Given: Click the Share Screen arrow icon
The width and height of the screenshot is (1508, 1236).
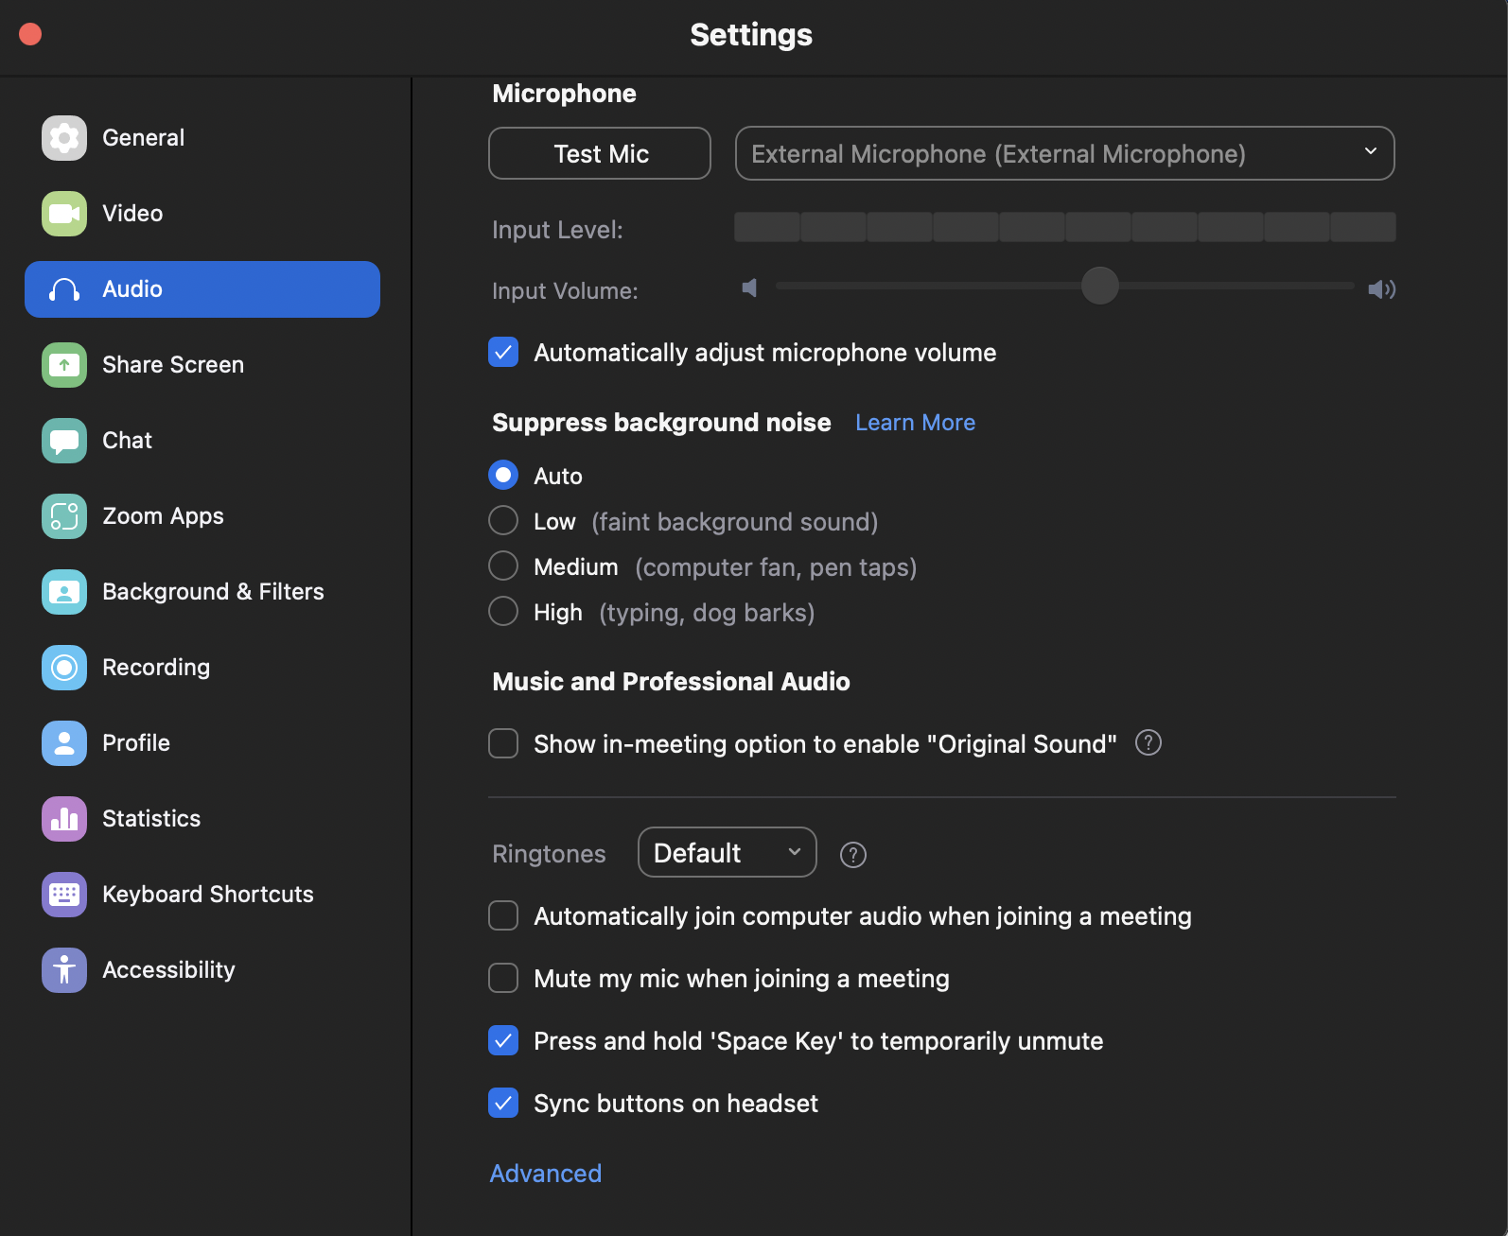Looking at the screenshot, I should tap(63, 365).
